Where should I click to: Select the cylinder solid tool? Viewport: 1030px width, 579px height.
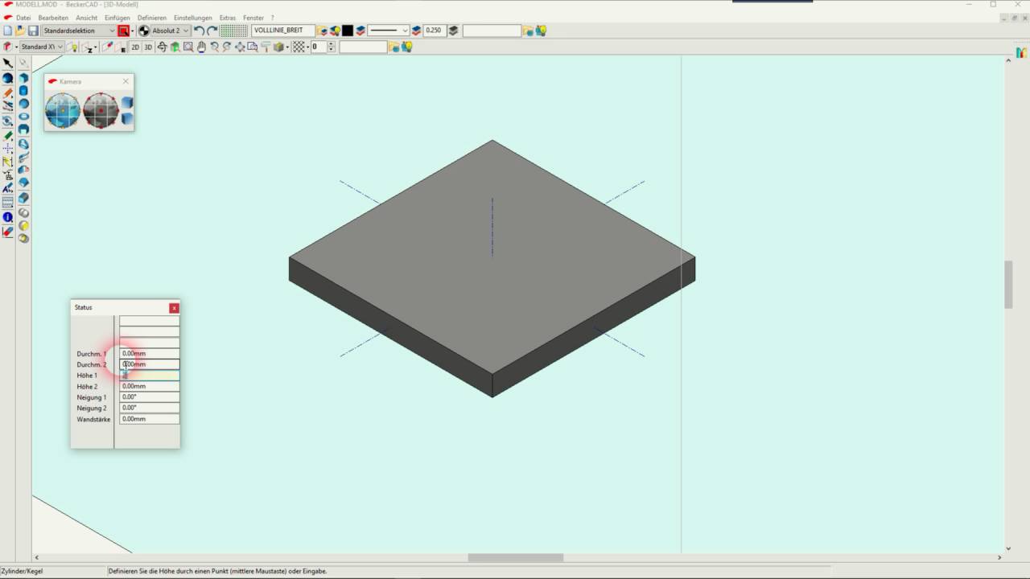[x=23, y=91]
